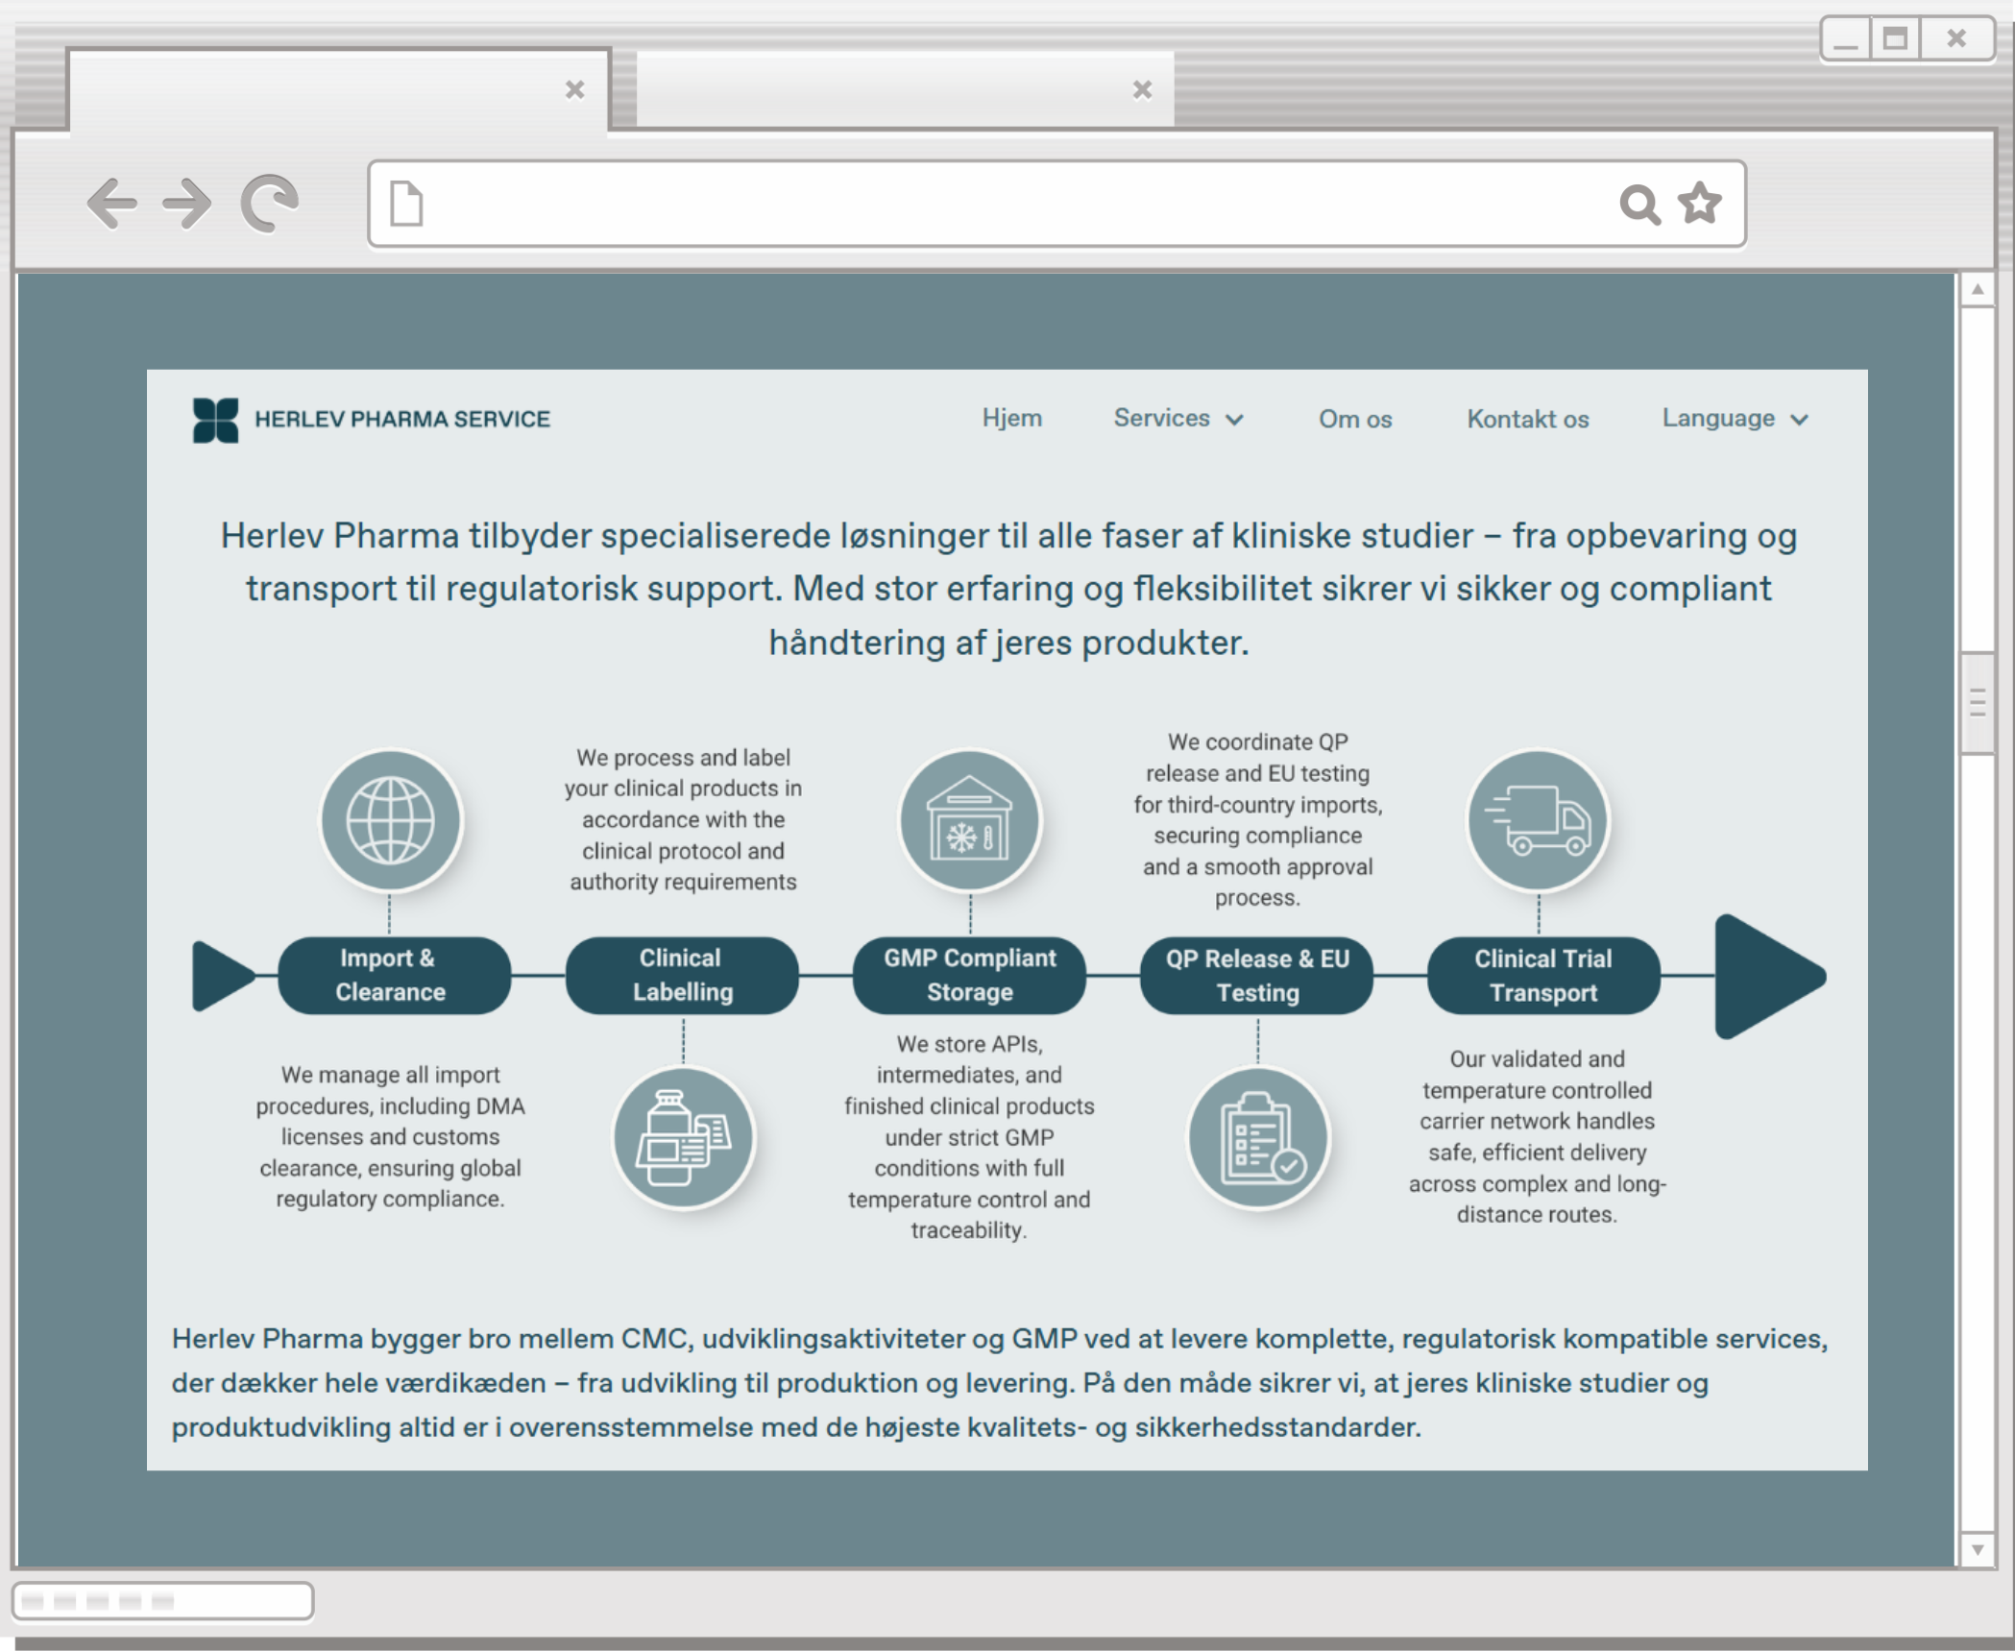This screenshot has height=1651, width=2015.
Task: Click the browser forward arrow
Action: coord(186,203)
